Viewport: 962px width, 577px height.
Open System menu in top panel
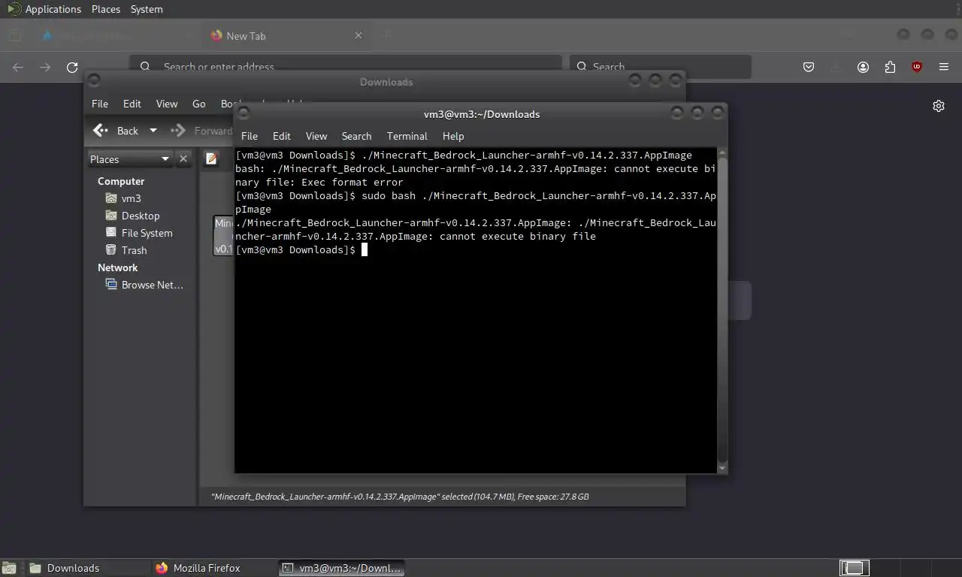click(x=147, y=9)
